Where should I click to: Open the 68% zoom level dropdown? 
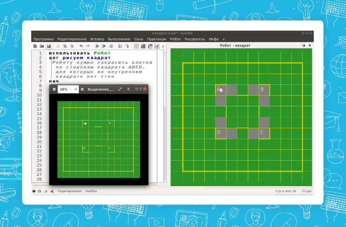[68, 89]
